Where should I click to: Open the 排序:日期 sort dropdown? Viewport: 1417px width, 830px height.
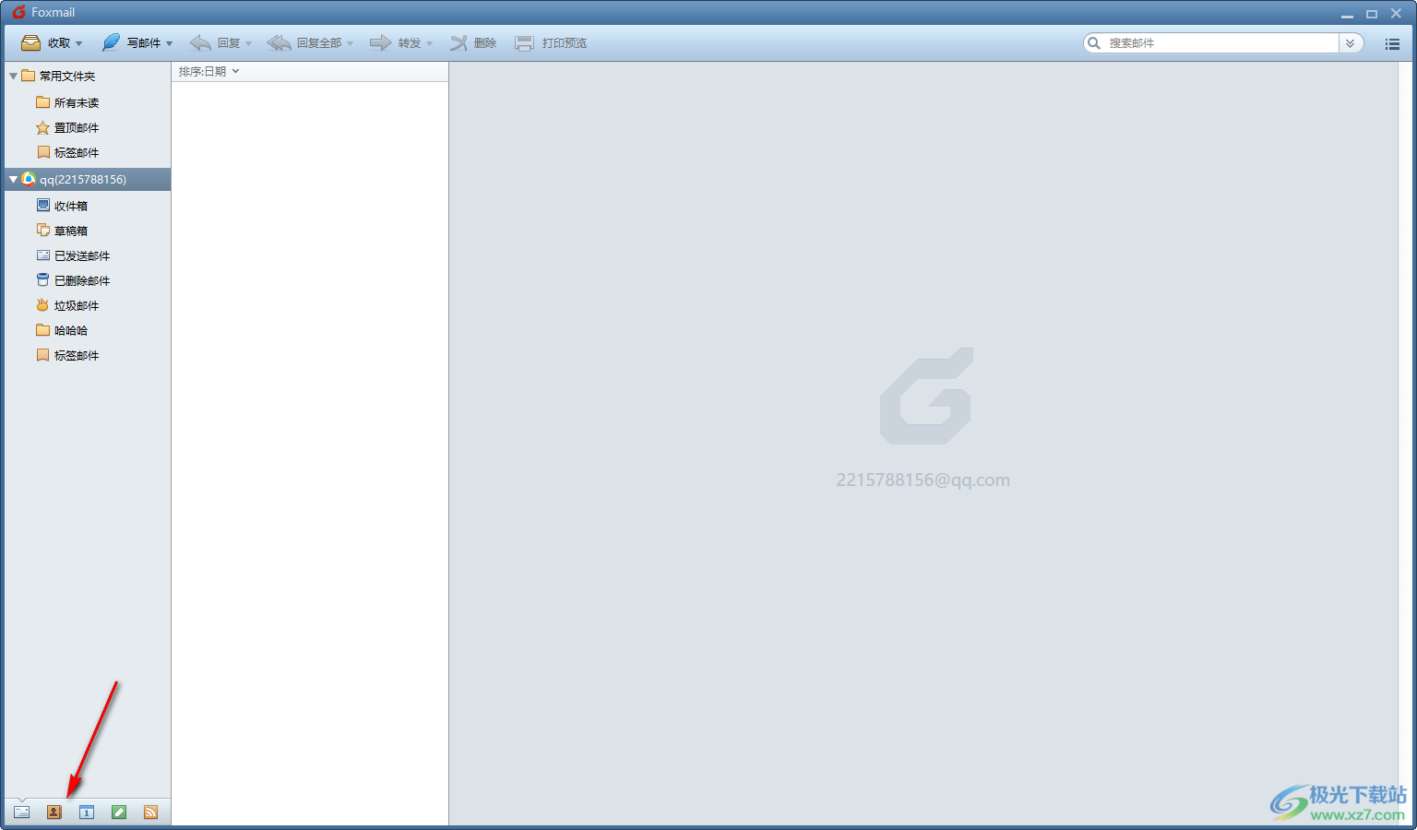coord(208,72)
